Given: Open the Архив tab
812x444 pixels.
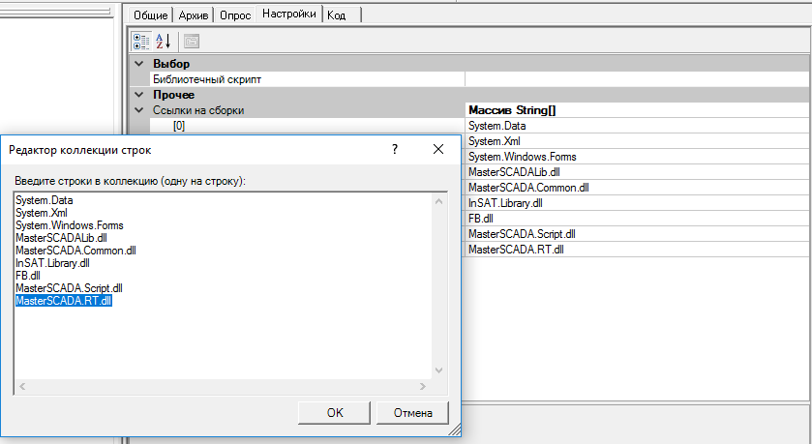Looking at the screenshot, I should tap(194, 15).
